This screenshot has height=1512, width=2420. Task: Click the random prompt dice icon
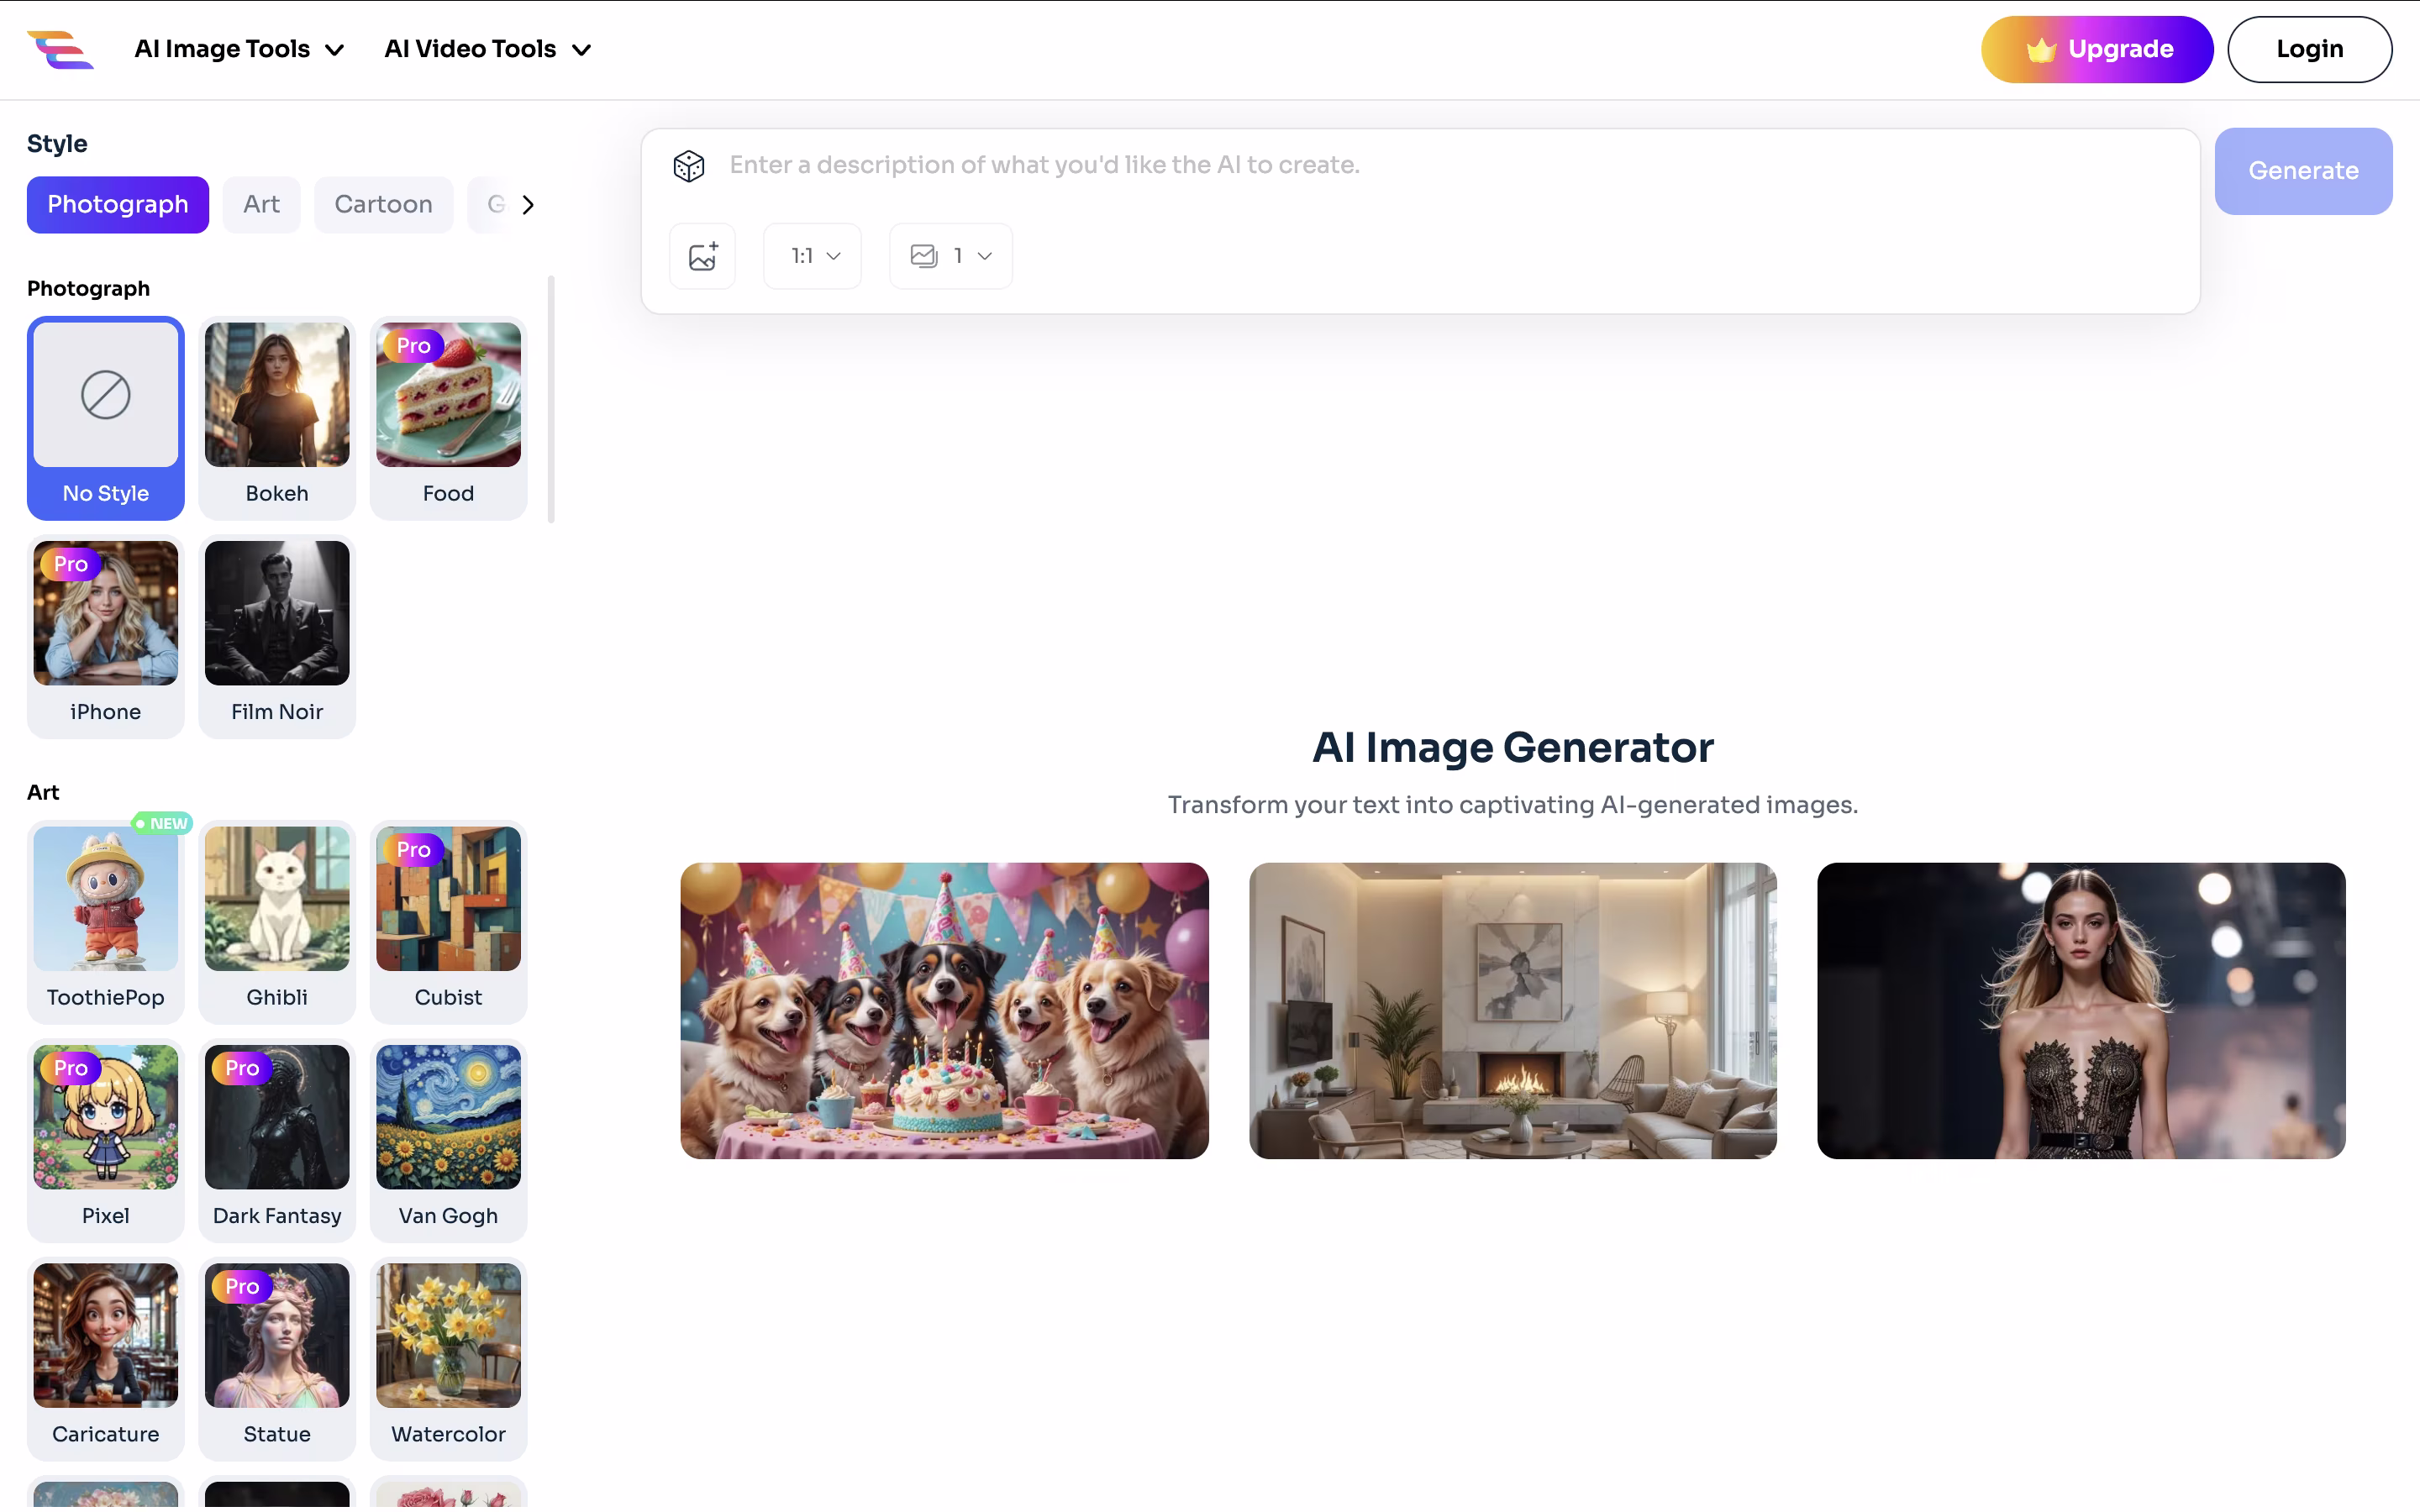[689, 165]
